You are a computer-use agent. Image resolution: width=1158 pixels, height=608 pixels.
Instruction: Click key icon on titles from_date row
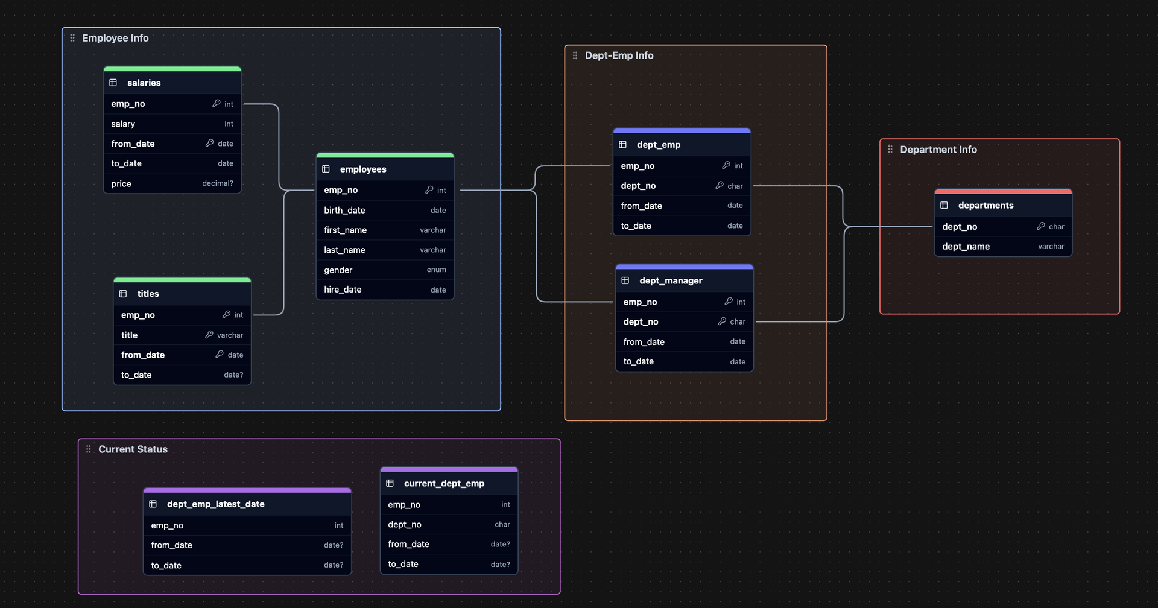pyautogui.click(x=220, y=355)
